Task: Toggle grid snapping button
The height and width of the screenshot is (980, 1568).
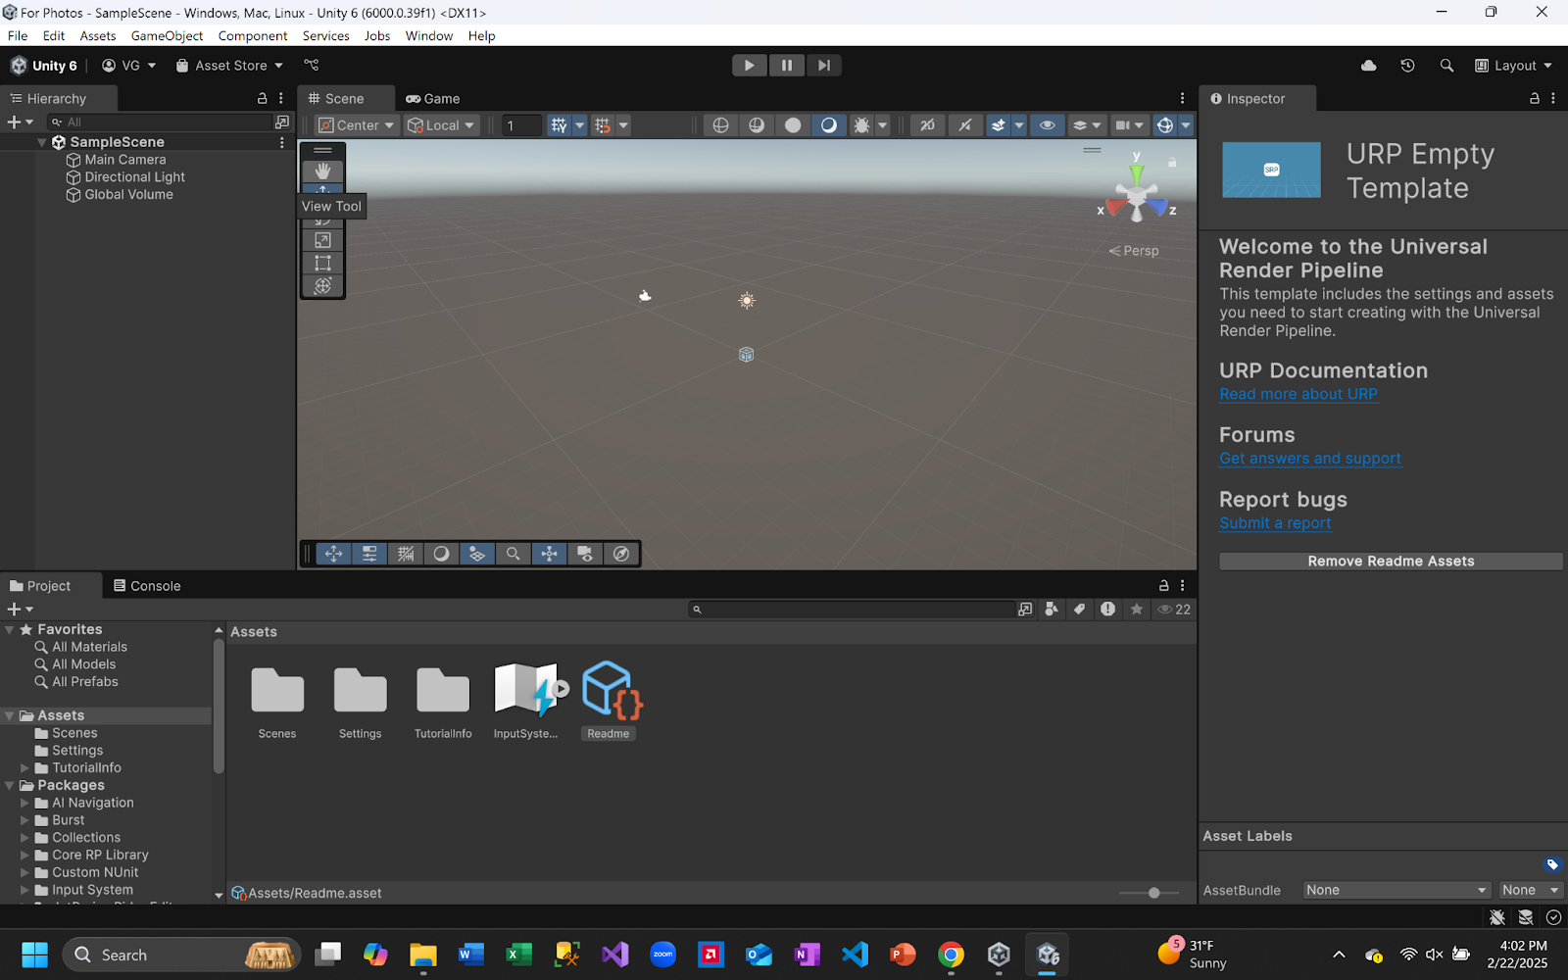Action: pyautogui.click(x=603, y=124)
